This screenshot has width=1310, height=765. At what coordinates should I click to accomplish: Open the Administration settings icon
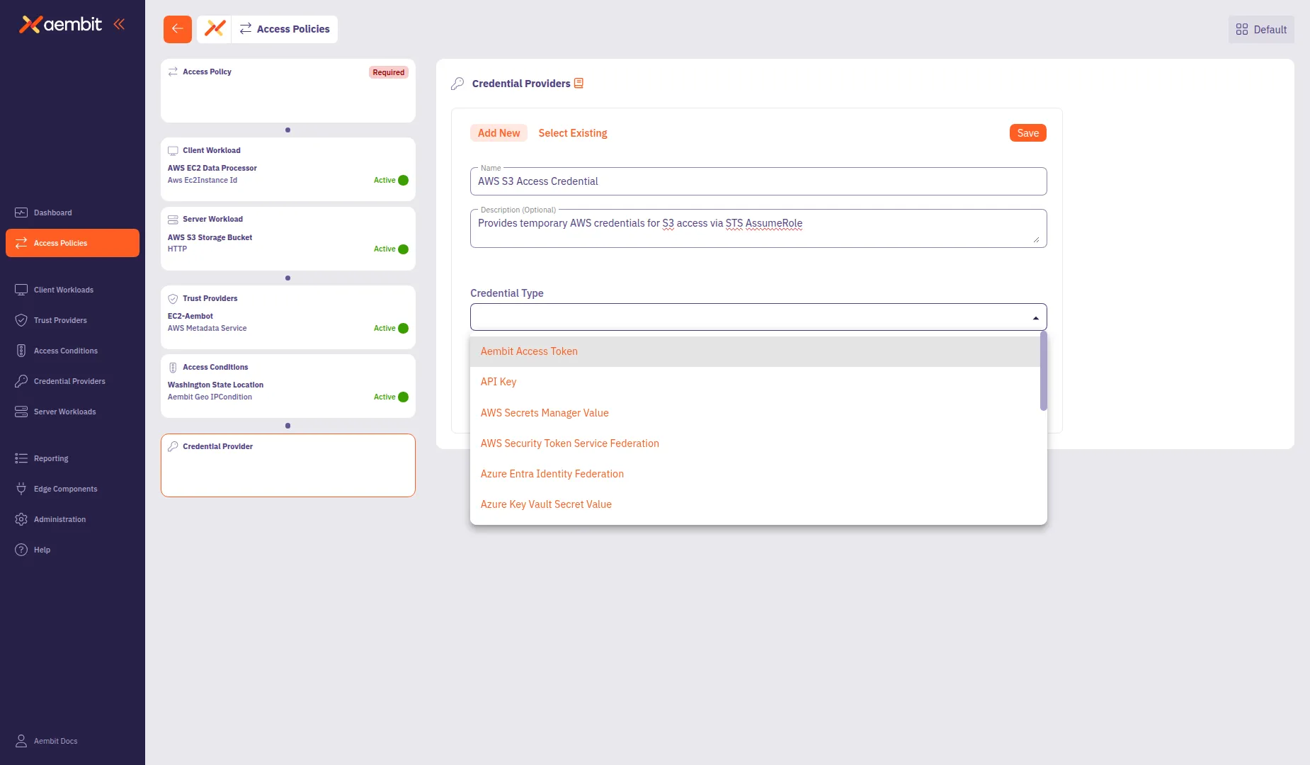click(21, 519)
